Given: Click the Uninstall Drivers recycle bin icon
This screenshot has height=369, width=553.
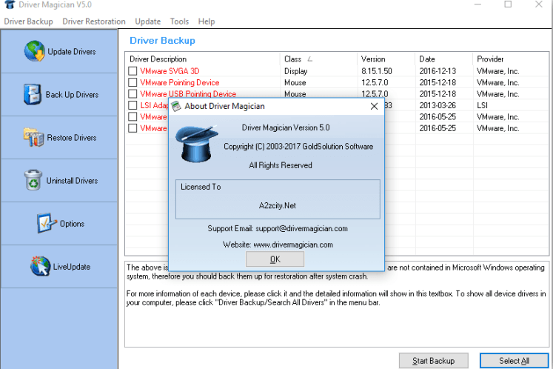Looking at the screenshot, I should click(x=33, y=180).
